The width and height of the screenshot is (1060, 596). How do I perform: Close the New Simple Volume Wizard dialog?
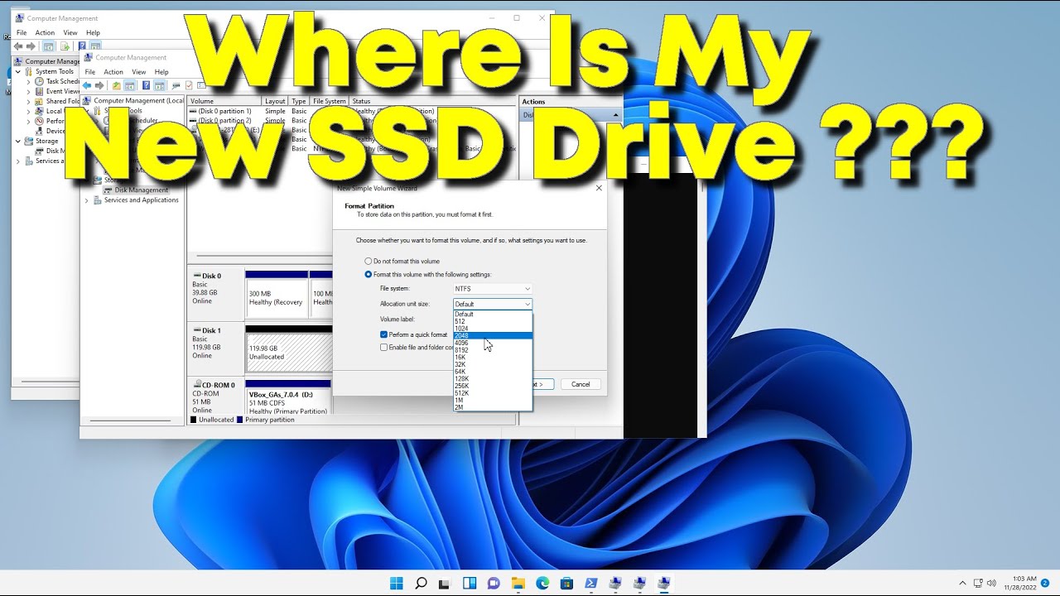(x=599, y=188)
